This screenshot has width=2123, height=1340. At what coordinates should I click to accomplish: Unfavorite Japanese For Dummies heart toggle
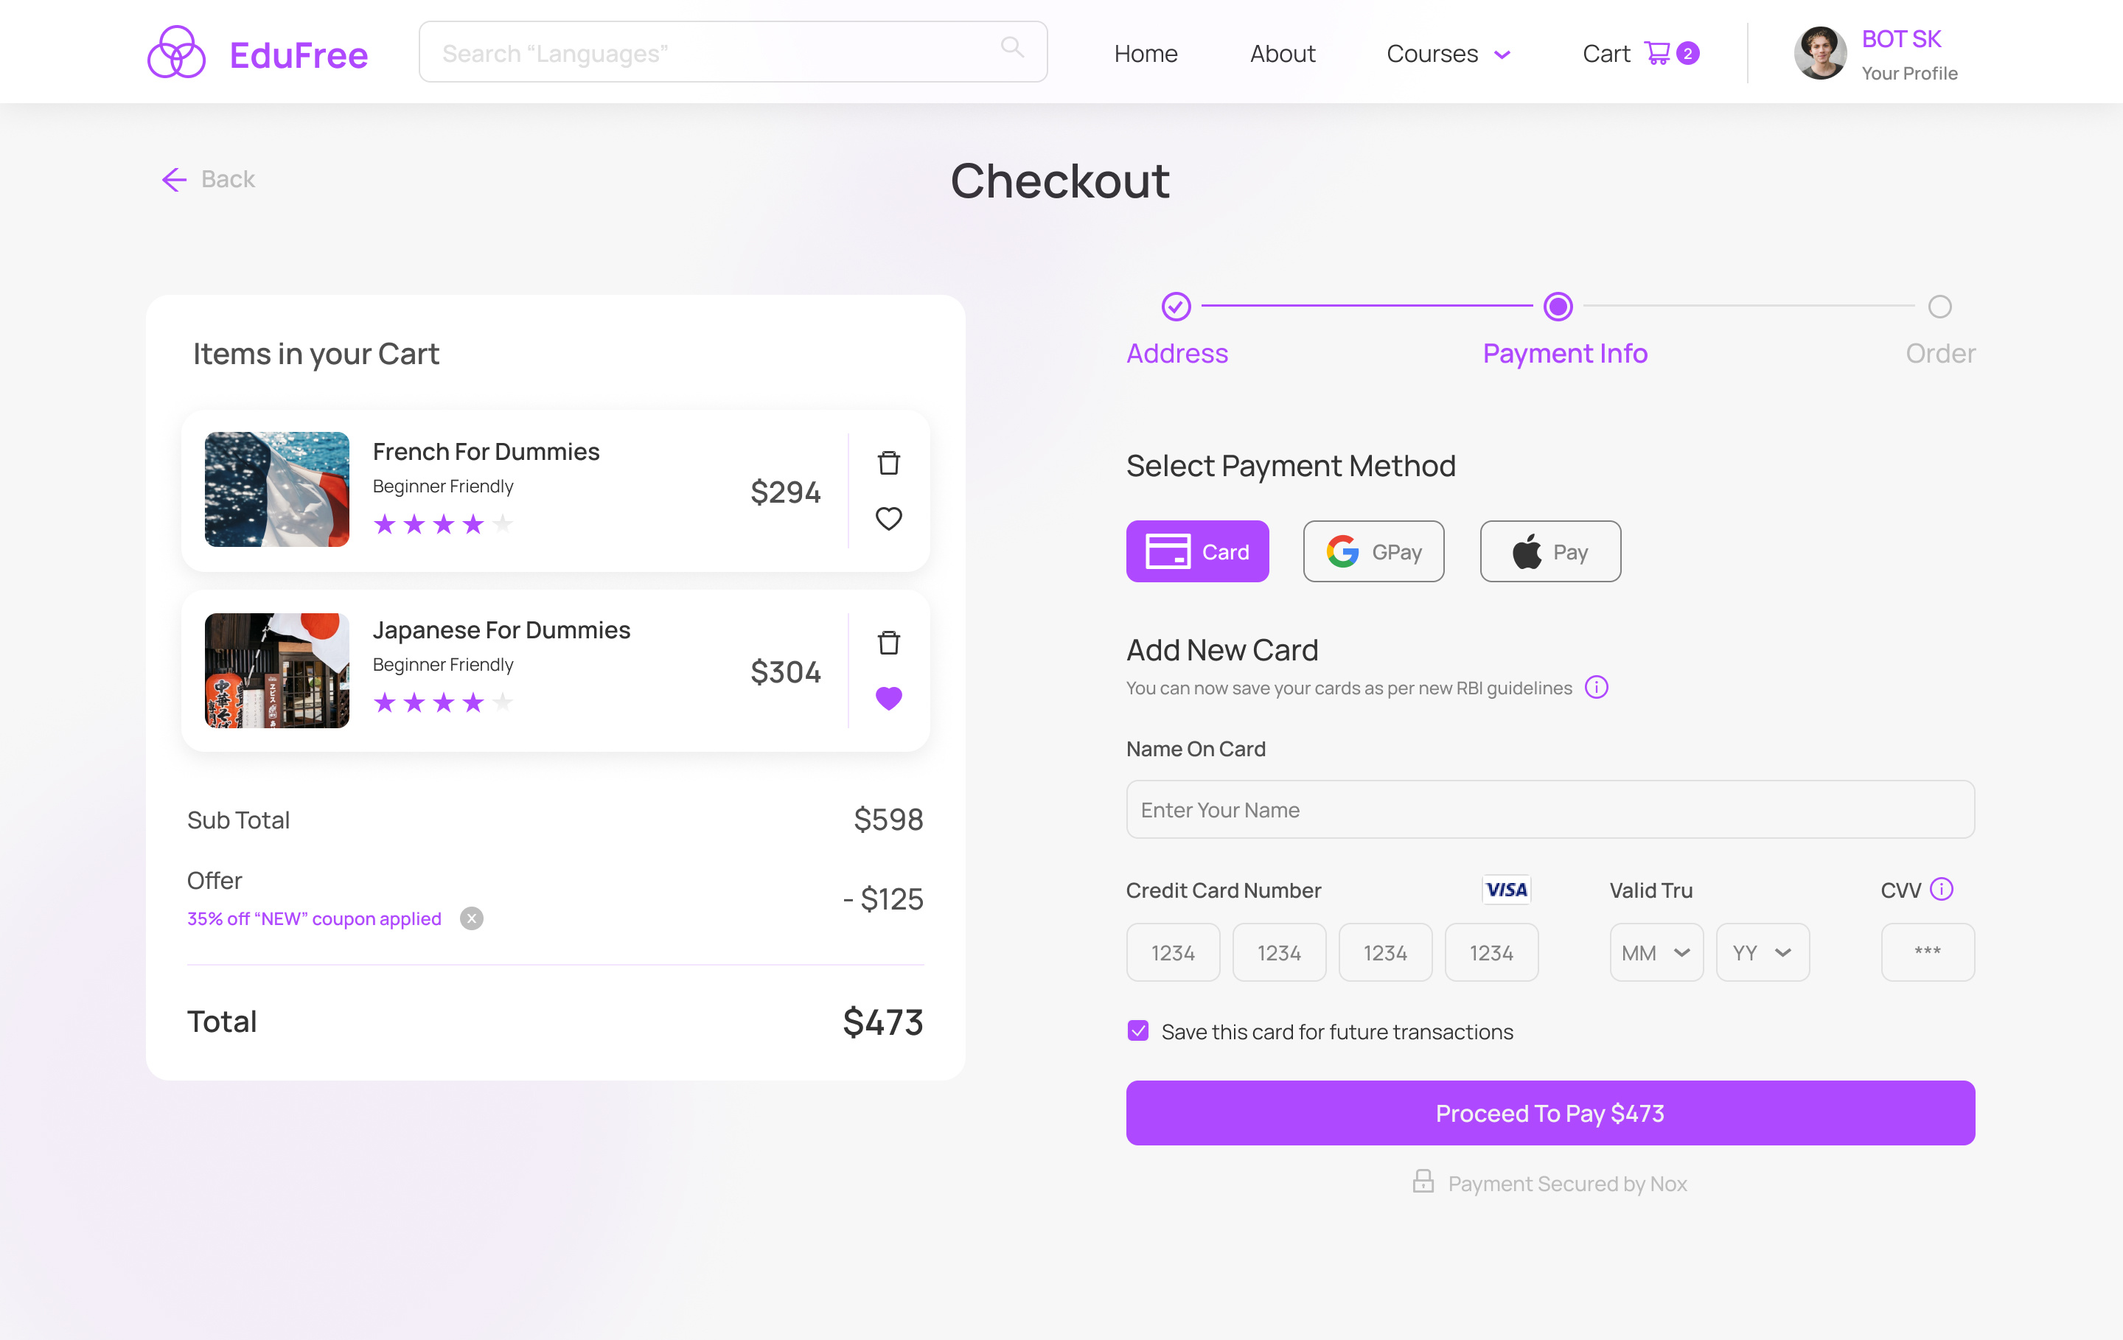point(889,698)
